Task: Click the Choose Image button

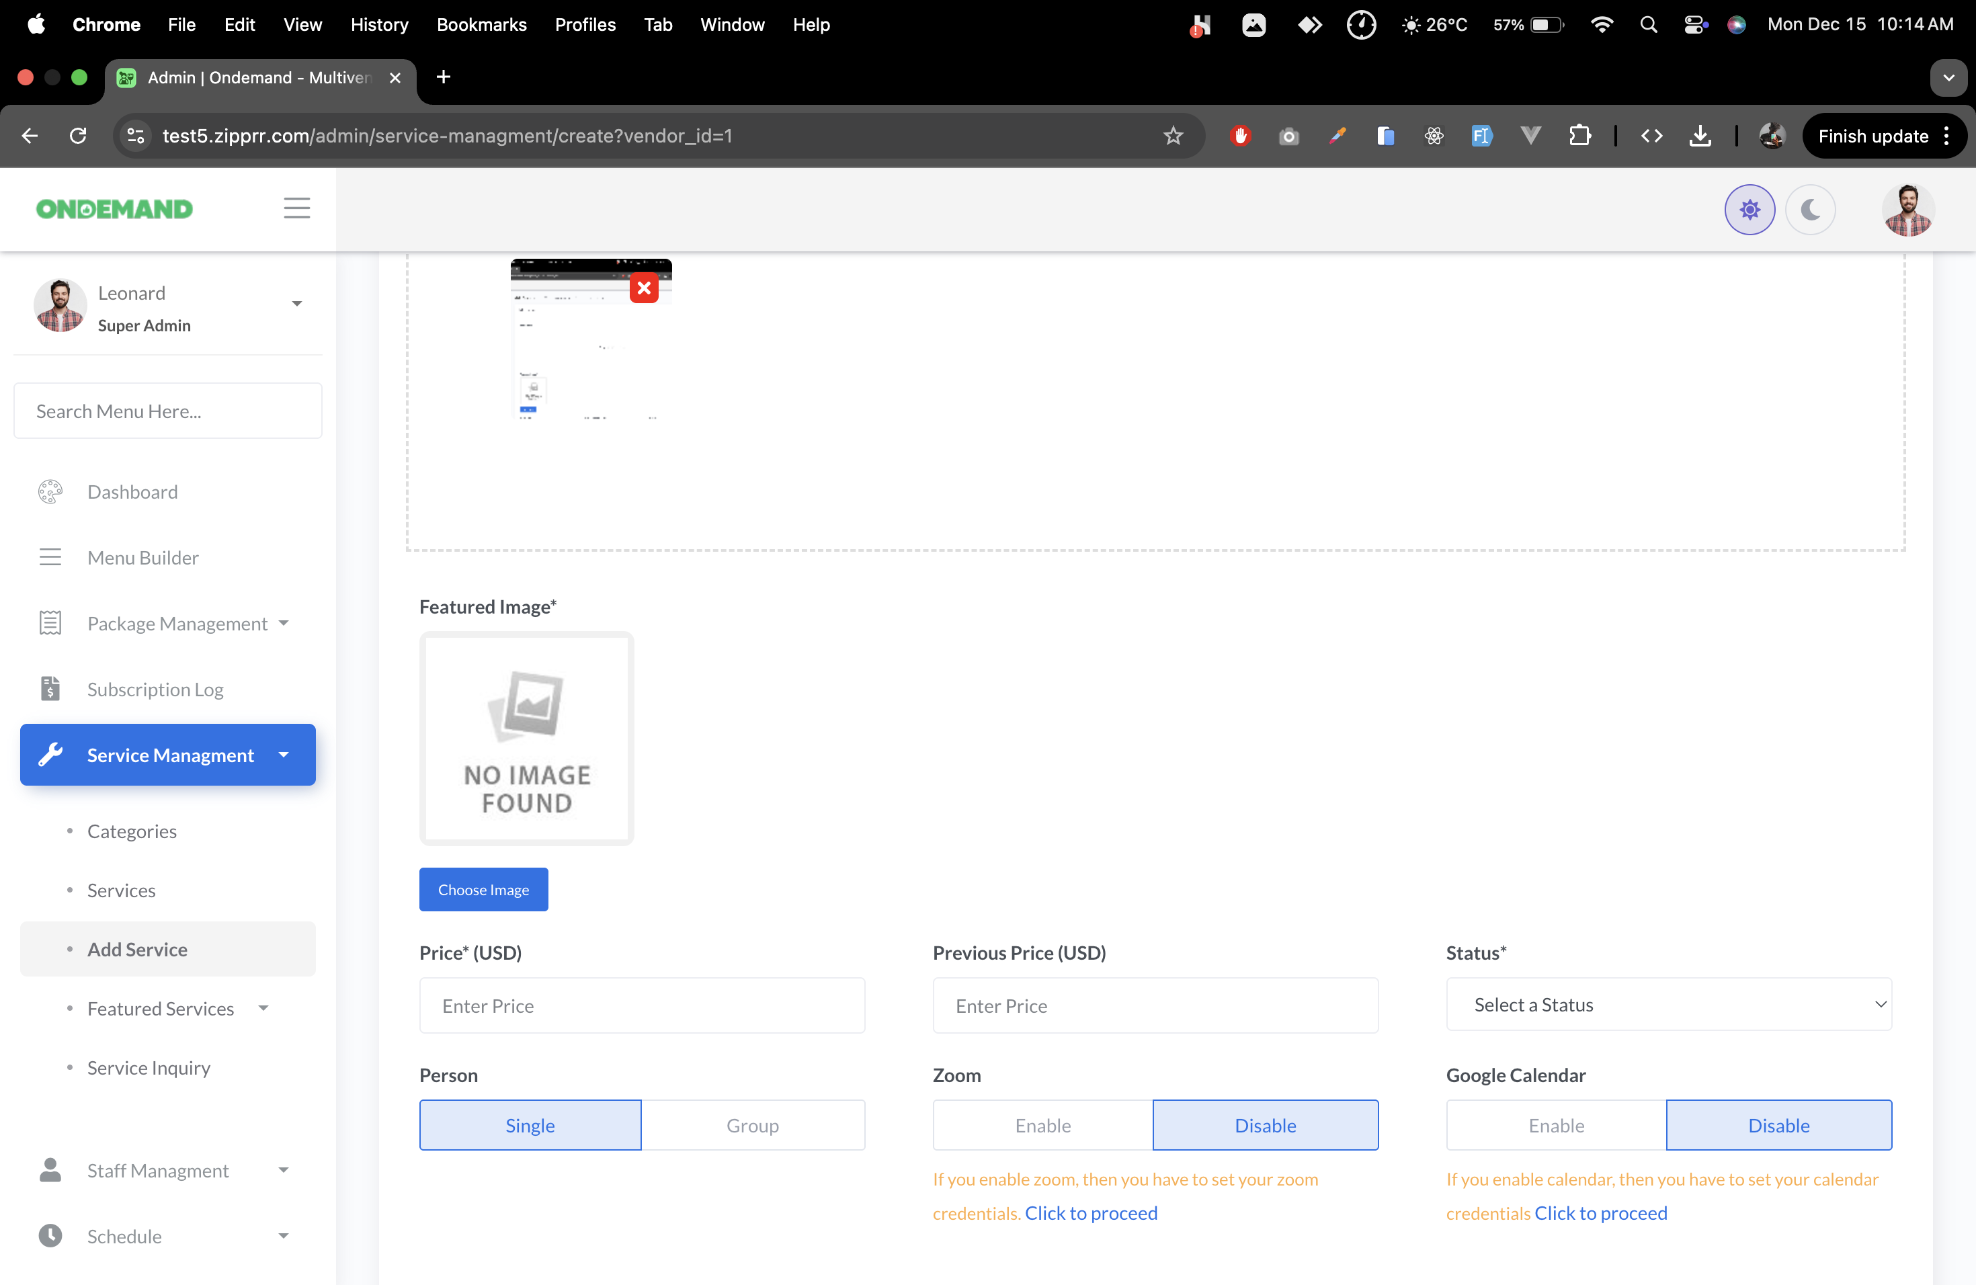Action: 483,889
